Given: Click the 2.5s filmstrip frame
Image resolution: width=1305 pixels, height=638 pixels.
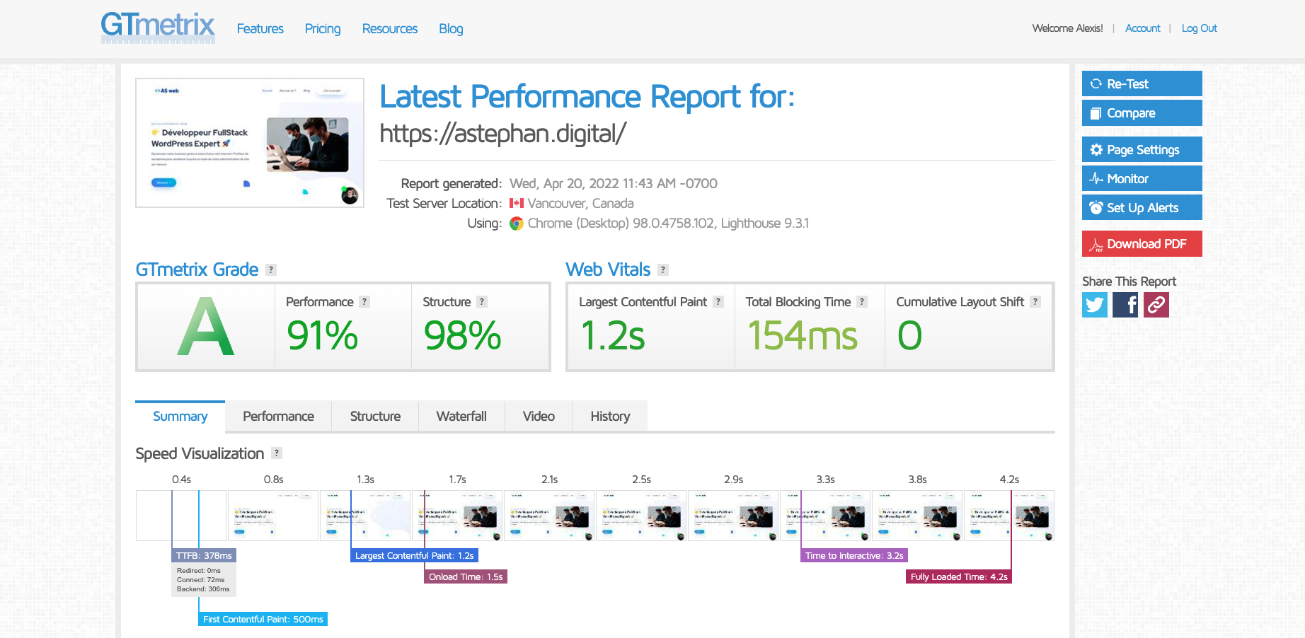Looking at the screenshot, I should [x=641, y=516].
